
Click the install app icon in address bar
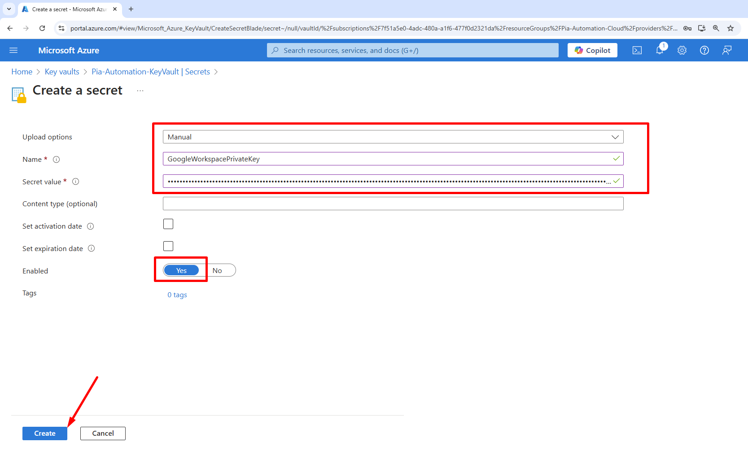click(x=702, y=28)
